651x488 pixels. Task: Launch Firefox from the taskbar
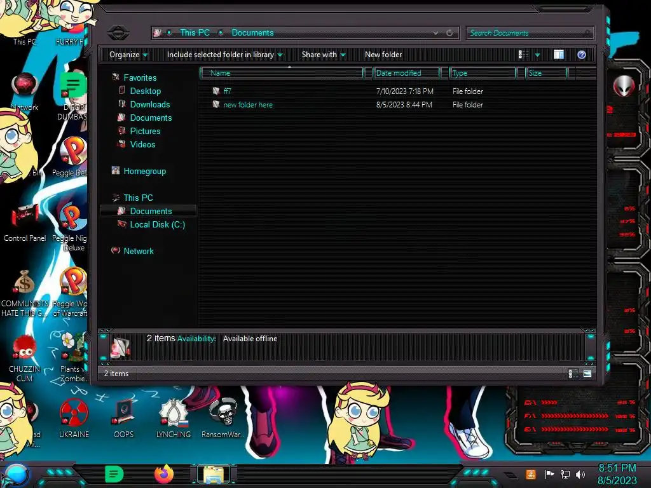164,474
